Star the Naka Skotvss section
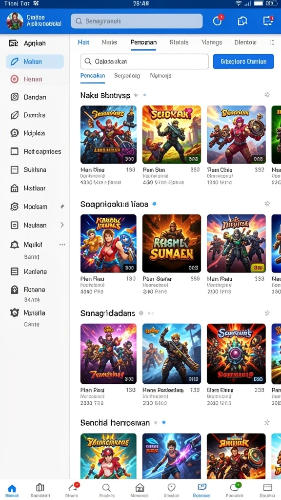 (x=267, y=95)
